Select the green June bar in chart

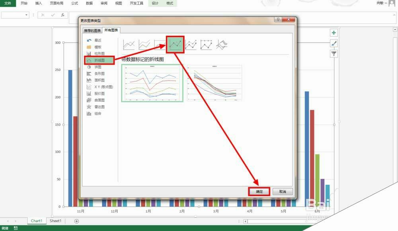coord(317,180)
